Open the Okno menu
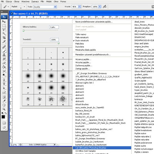The height and width of the screenshot is (154, 154). 56,2
